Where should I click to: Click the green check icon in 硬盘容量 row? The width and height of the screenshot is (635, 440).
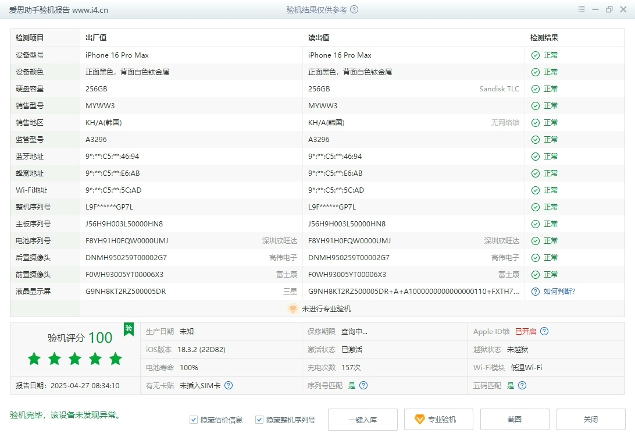(x=536, y=89)
